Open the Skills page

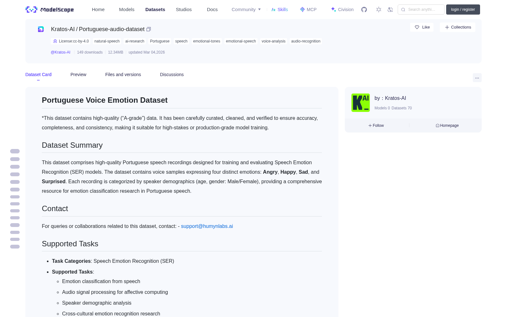click(x=279, y=10)
